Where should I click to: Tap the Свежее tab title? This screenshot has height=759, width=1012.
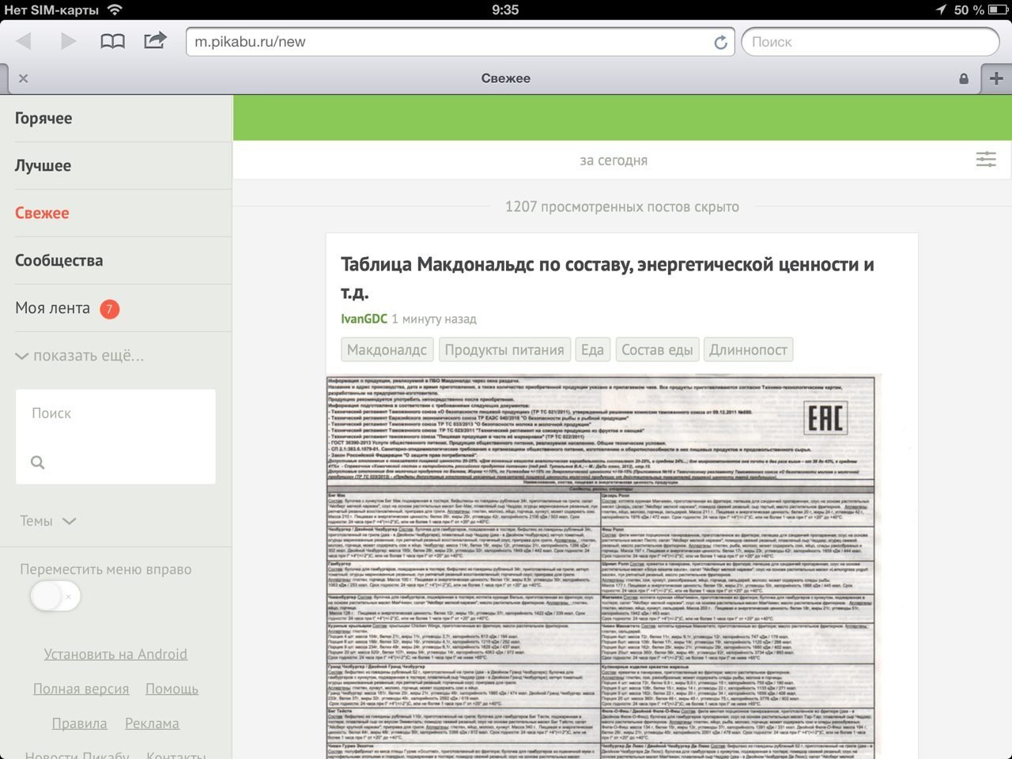click(x=506, y=78)
